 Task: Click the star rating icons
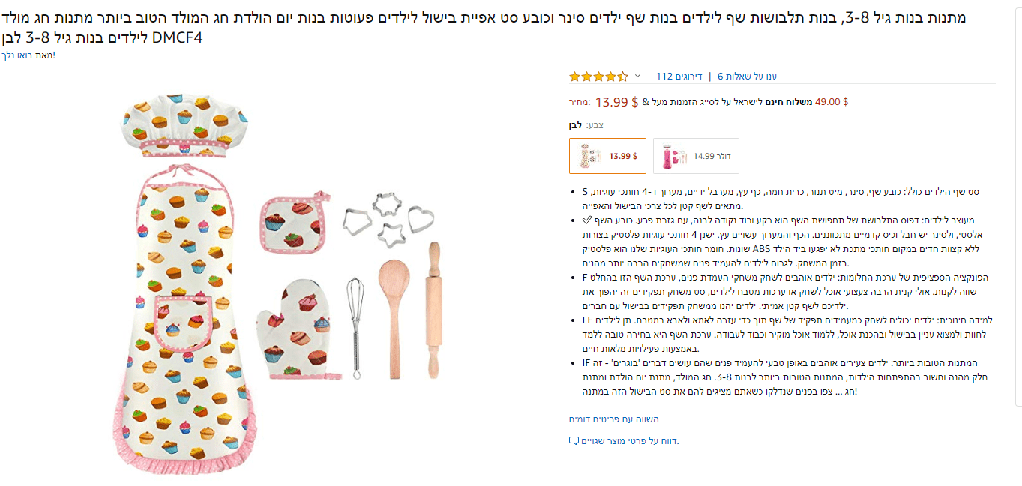pos(598,76)
